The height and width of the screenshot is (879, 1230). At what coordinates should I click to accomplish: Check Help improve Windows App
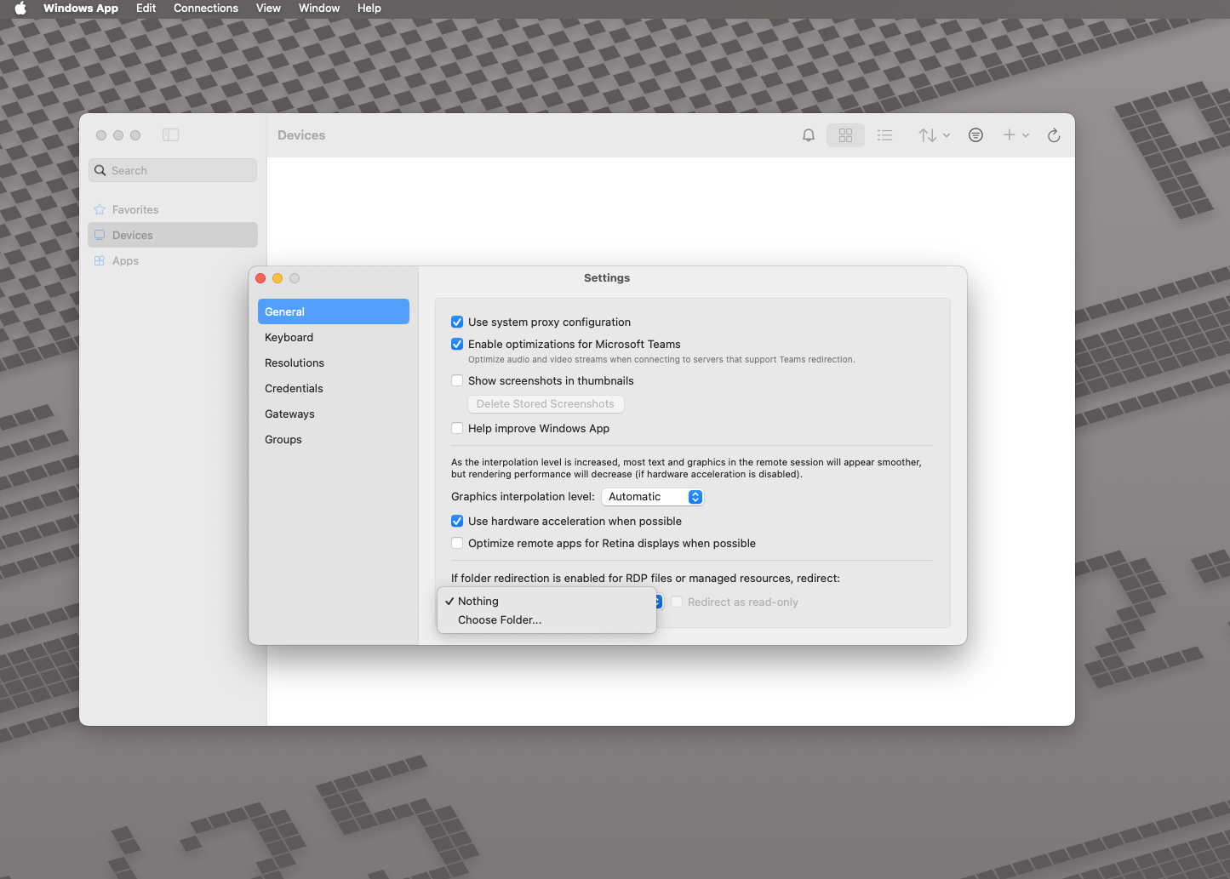pos(457,428)
